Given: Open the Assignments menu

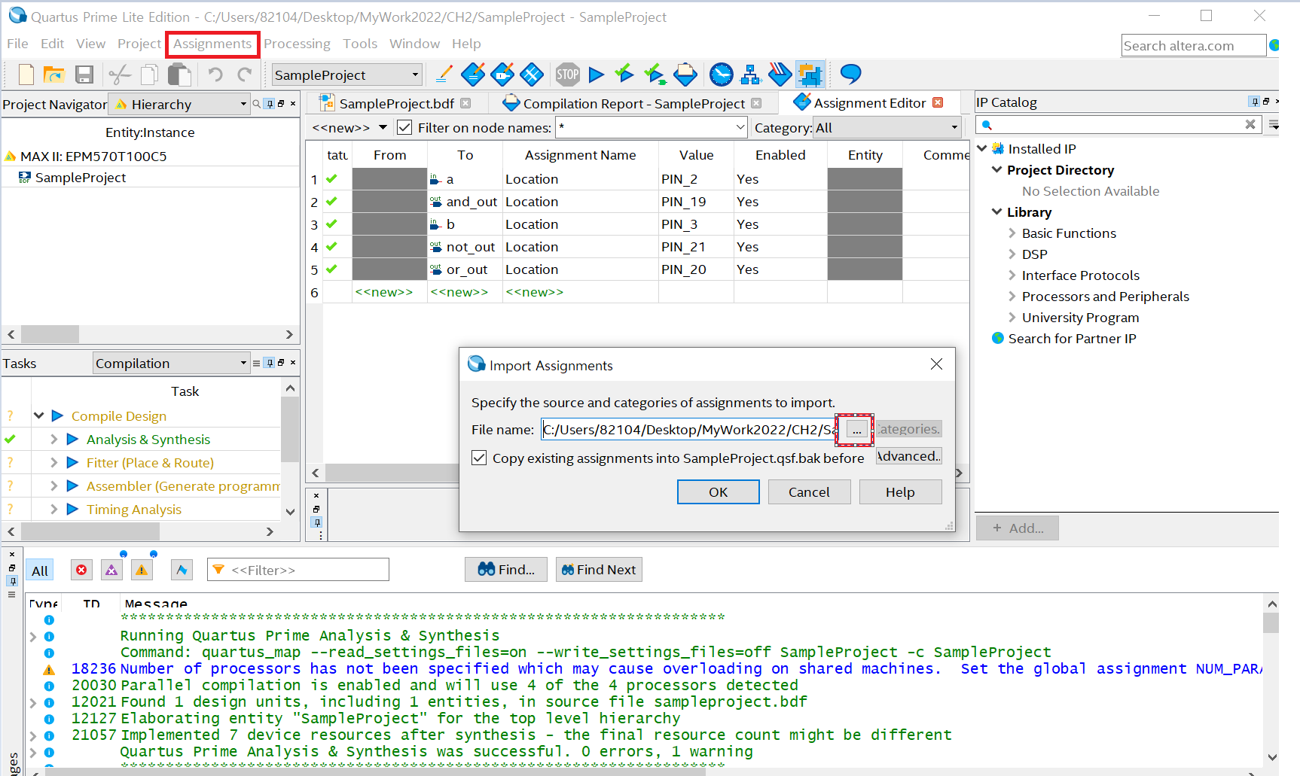Looking at the screenshot, I should [212, 44].
